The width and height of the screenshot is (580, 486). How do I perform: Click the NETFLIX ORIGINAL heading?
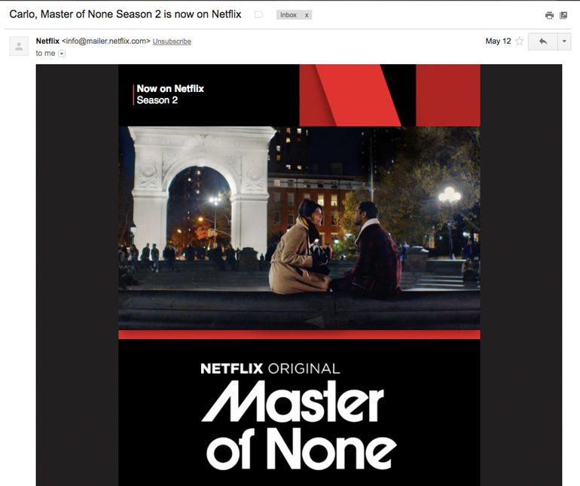coord(270,368)
